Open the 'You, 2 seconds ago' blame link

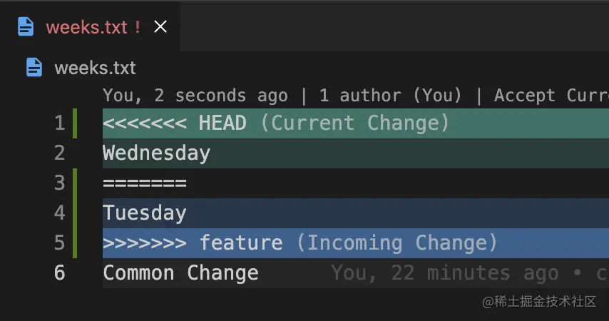pyautogui.click(x=195, y=96)
